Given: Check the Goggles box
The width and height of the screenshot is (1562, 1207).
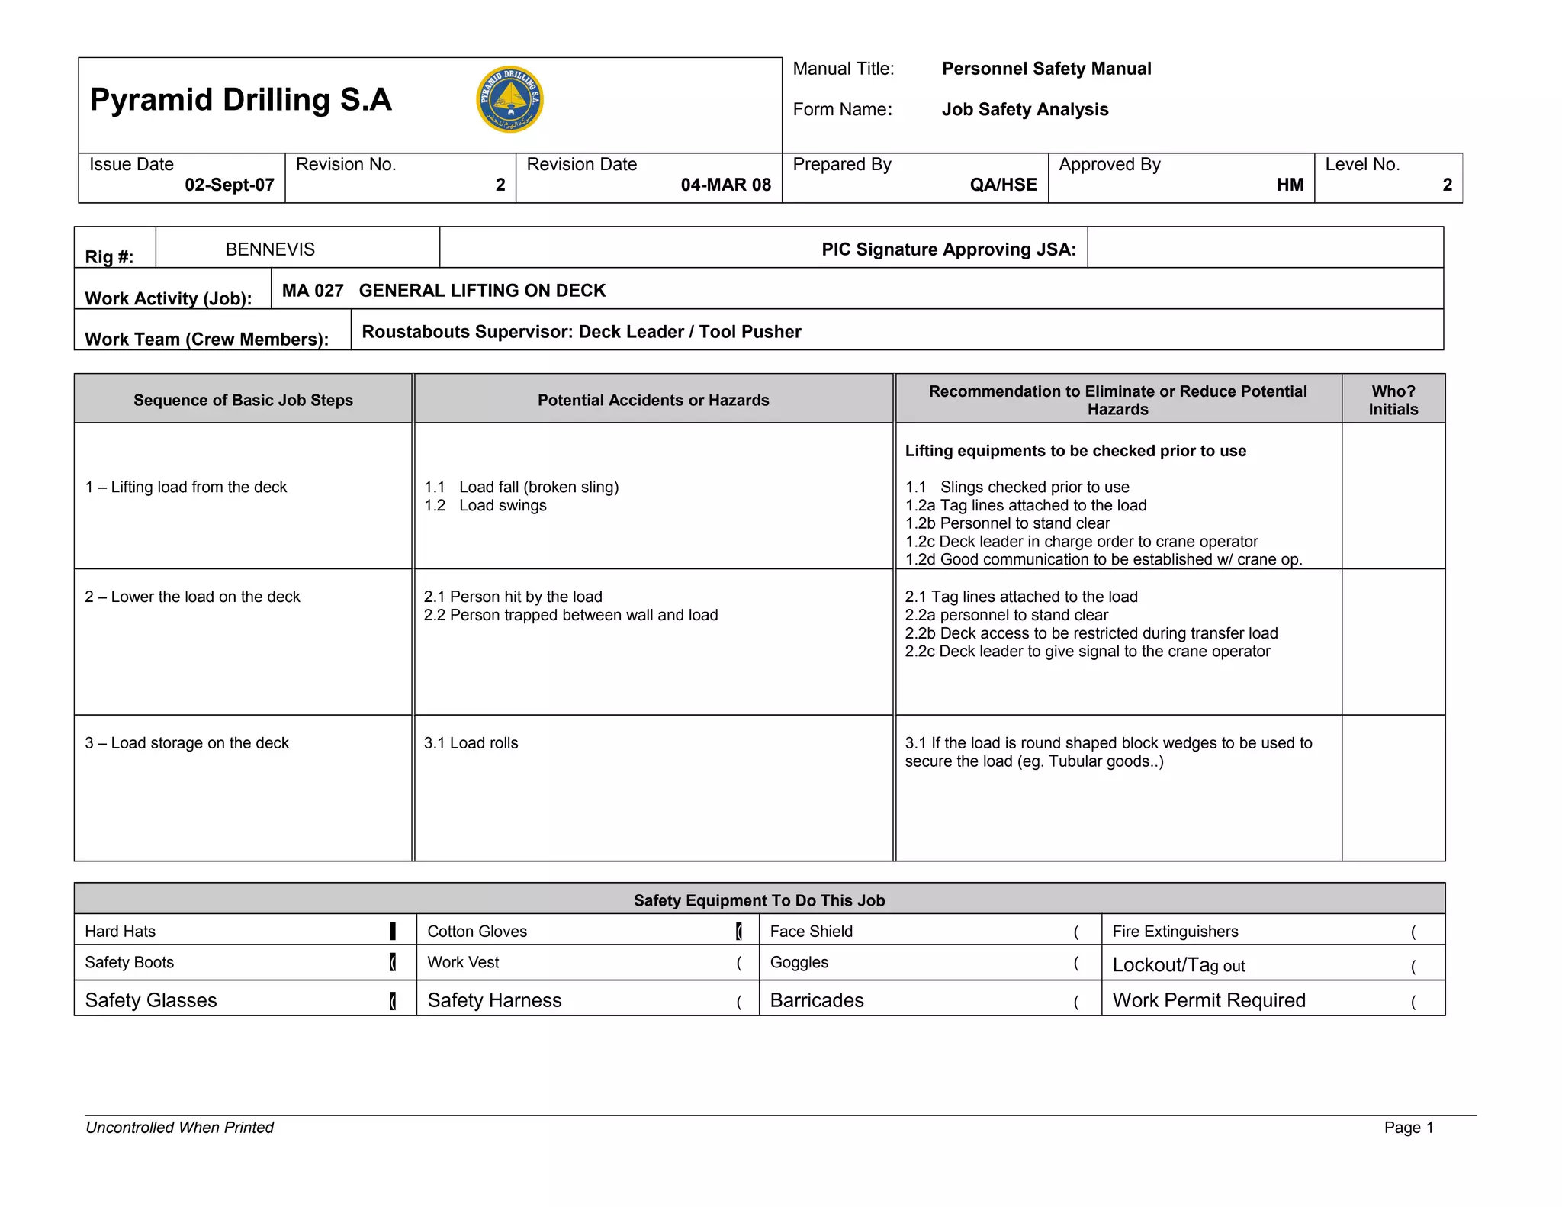Looking at the screenshot, I should [1076, 963].
